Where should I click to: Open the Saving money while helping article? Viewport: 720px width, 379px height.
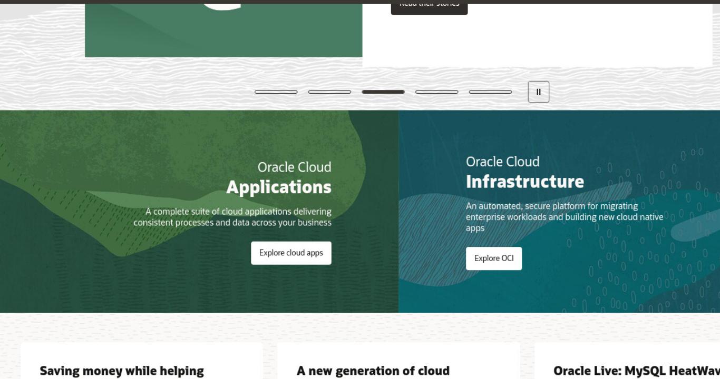click(122, 371)
